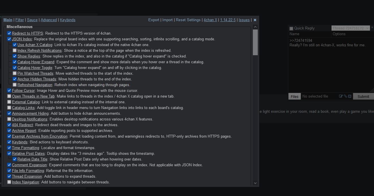The width and height of the screenshot is (374, 196).
Task: Enable the Index Navigation checkbox
Action: pos(9,182)
